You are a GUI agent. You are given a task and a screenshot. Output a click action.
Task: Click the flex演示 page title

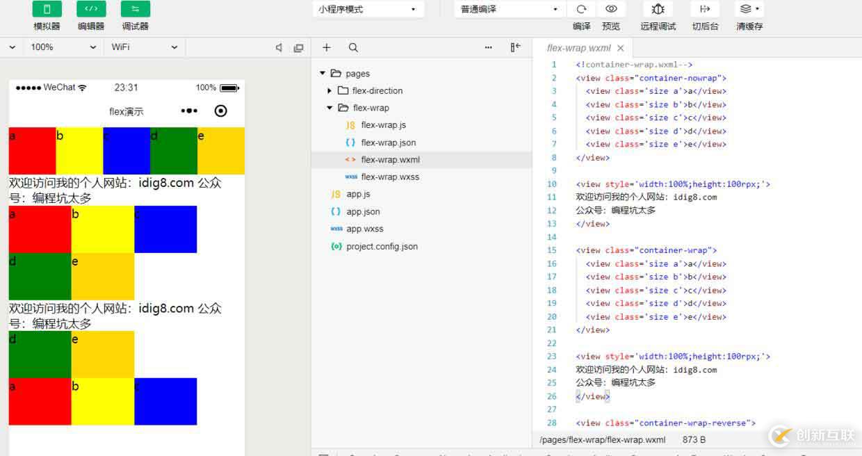(127, 111)
